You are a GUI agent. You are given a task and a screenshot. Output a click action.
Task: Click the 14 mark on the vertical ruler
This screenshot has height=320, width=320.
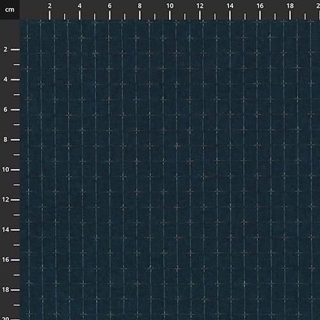[6, 230]
